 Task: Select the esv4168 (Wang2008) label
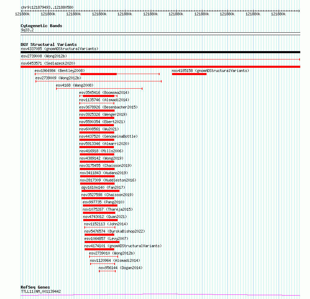pyautogui.click(x=75, y=85)
